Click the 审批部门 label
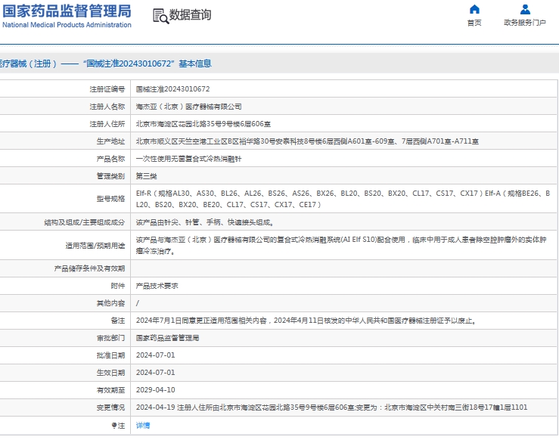The width and height of the screenshot is (559, 440). click(x=110, y=338)
